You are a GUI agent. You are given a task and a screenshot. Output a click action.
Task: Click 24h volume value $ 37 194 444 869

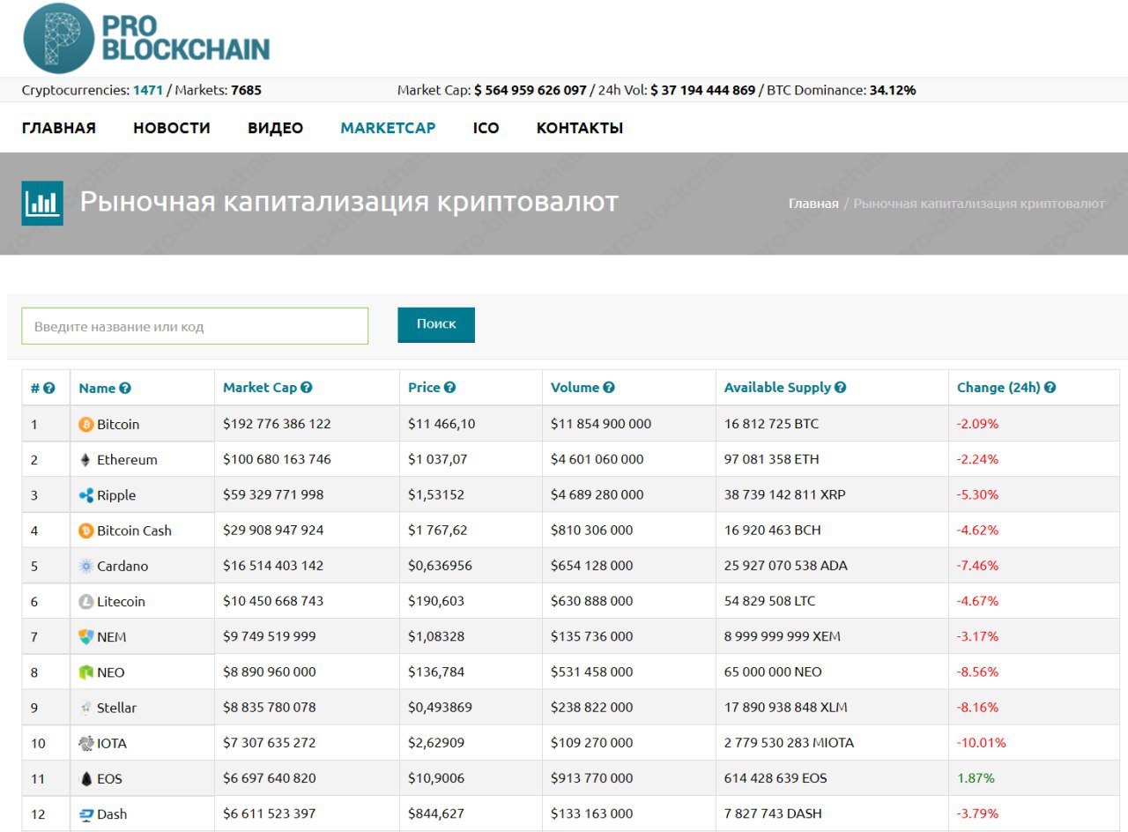tap(703, 90)
